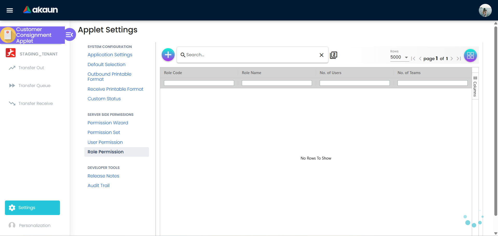
Task: Open the Settings menu item
Action: click(x=32, y=208)
